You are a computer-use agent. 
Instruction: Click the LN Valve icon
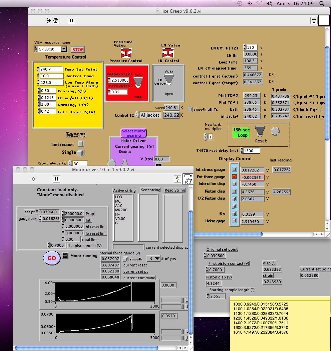[x=168, y=53]
